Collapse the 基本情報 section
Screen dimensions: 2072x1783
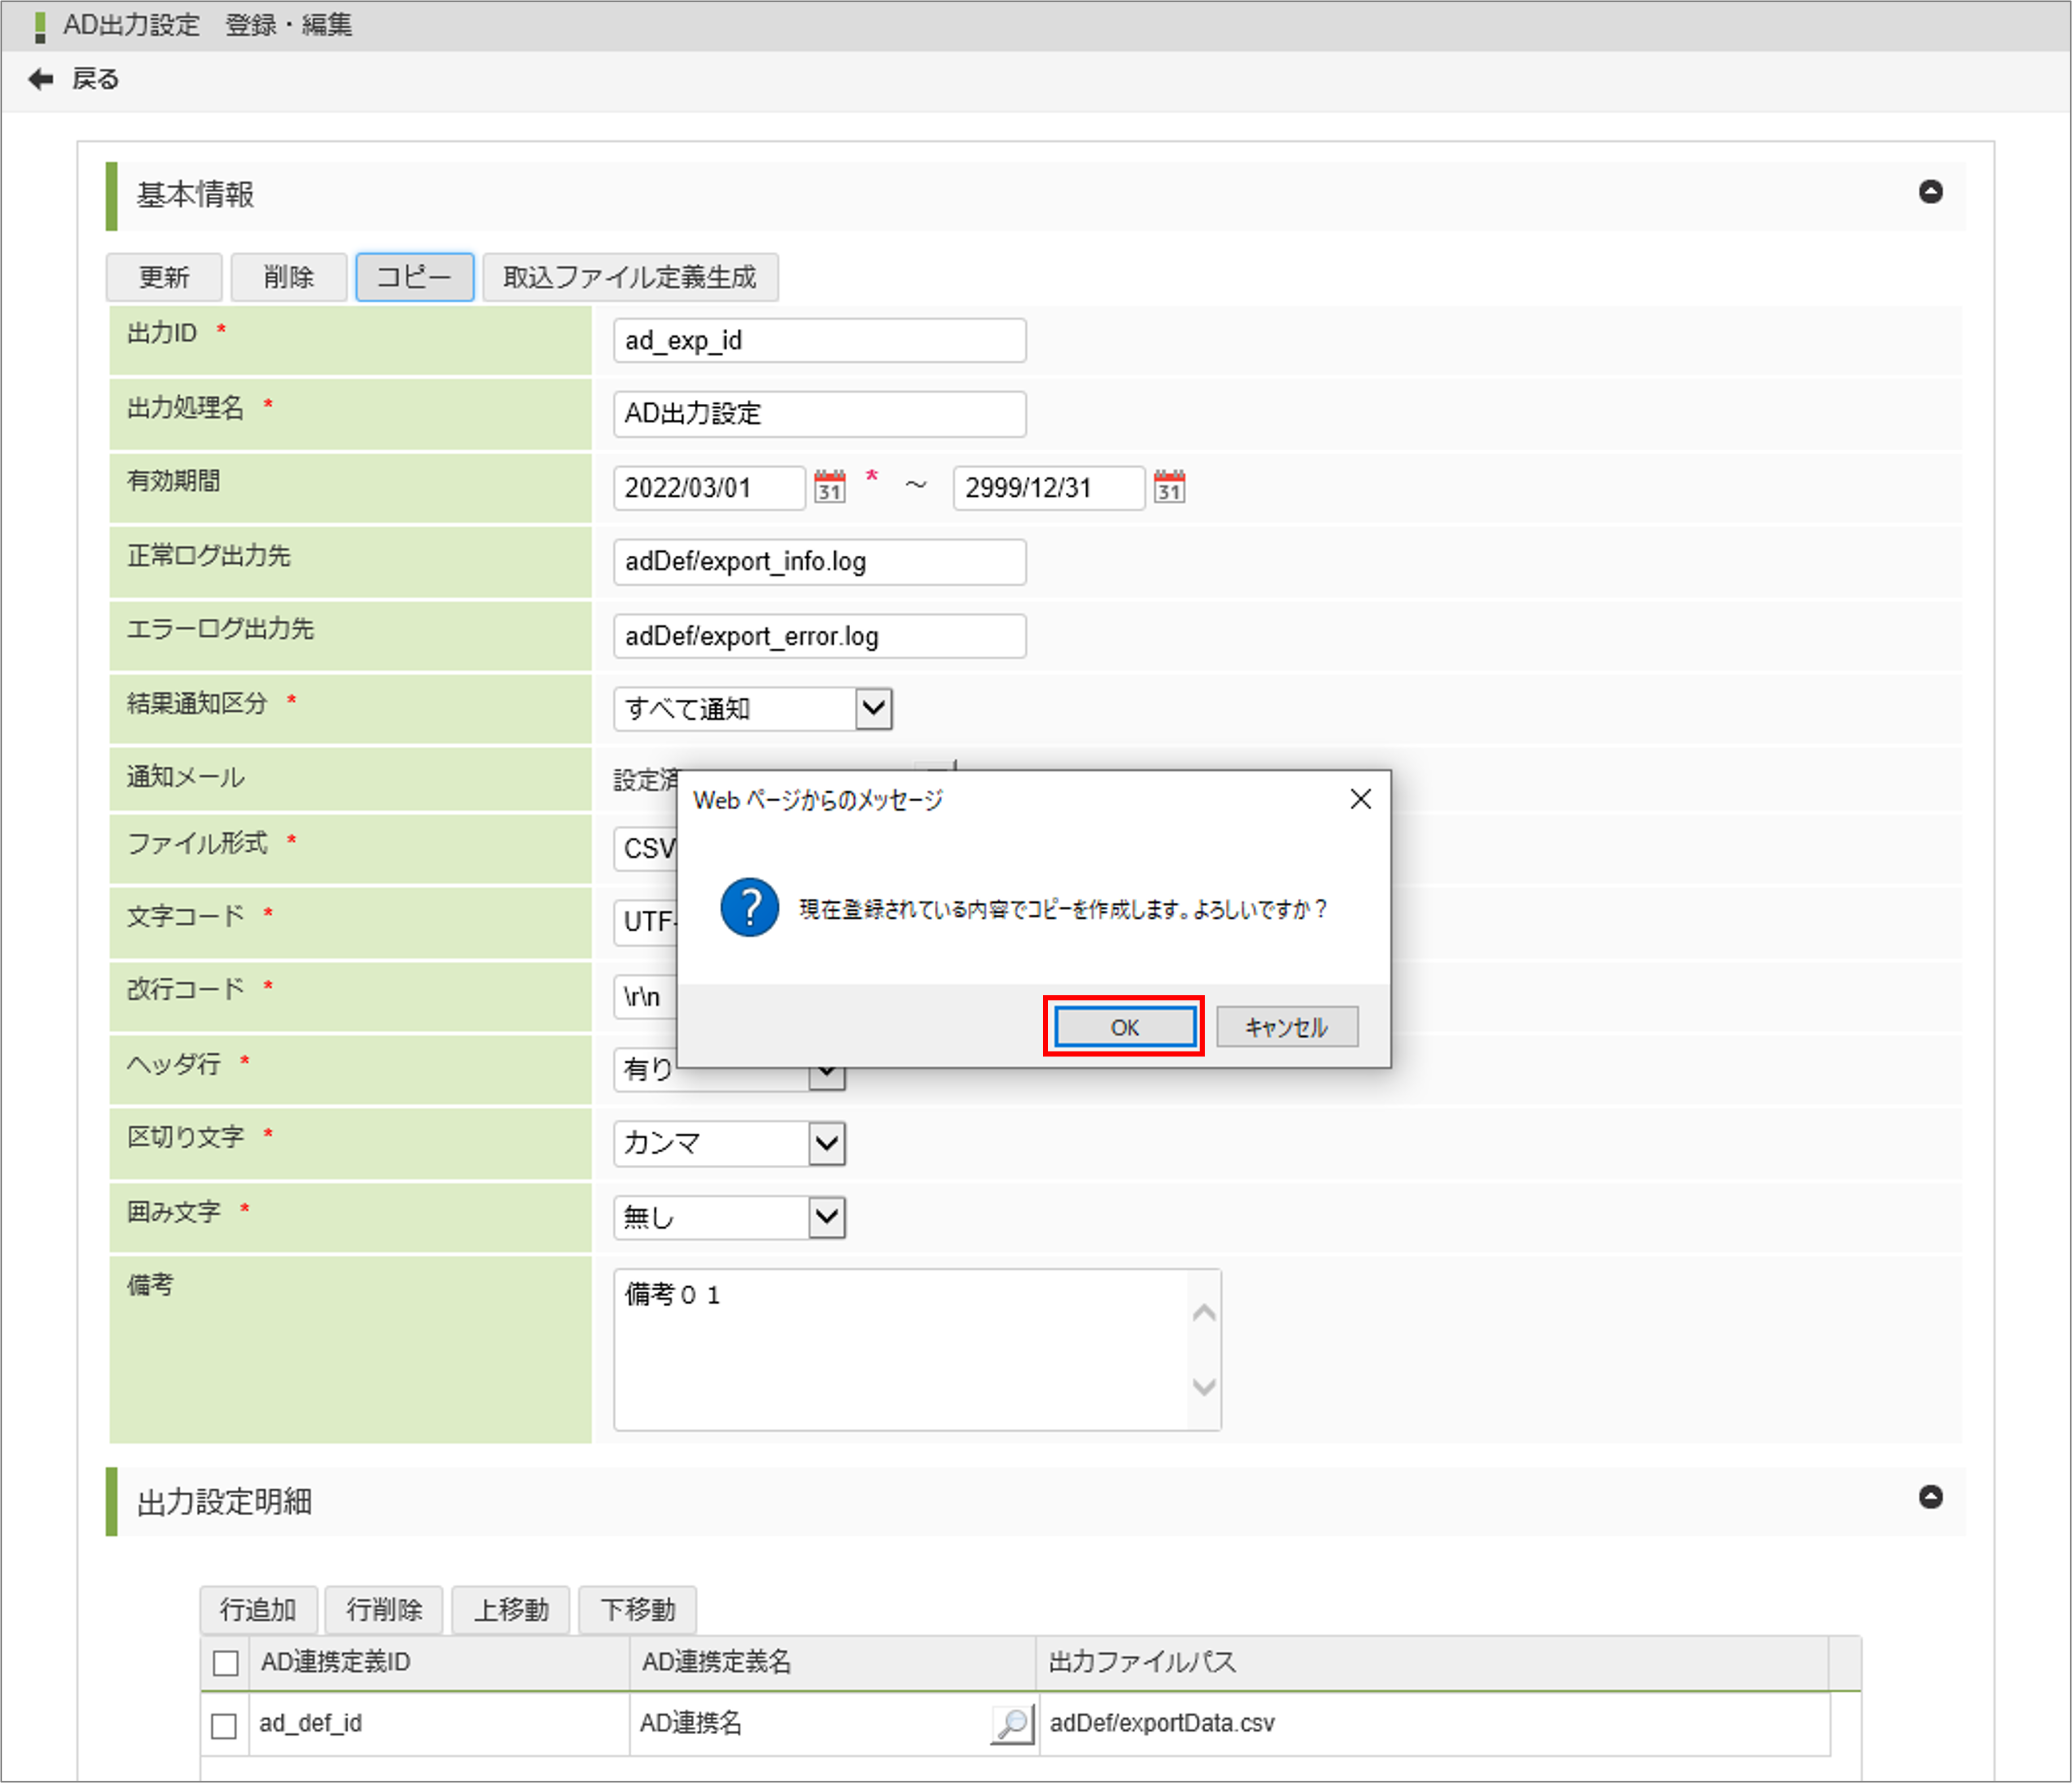click(1930, 192)
